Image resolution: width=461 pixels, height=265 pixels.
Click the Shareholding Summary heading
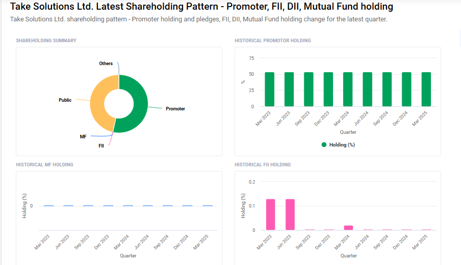click(x=46, y=41)
